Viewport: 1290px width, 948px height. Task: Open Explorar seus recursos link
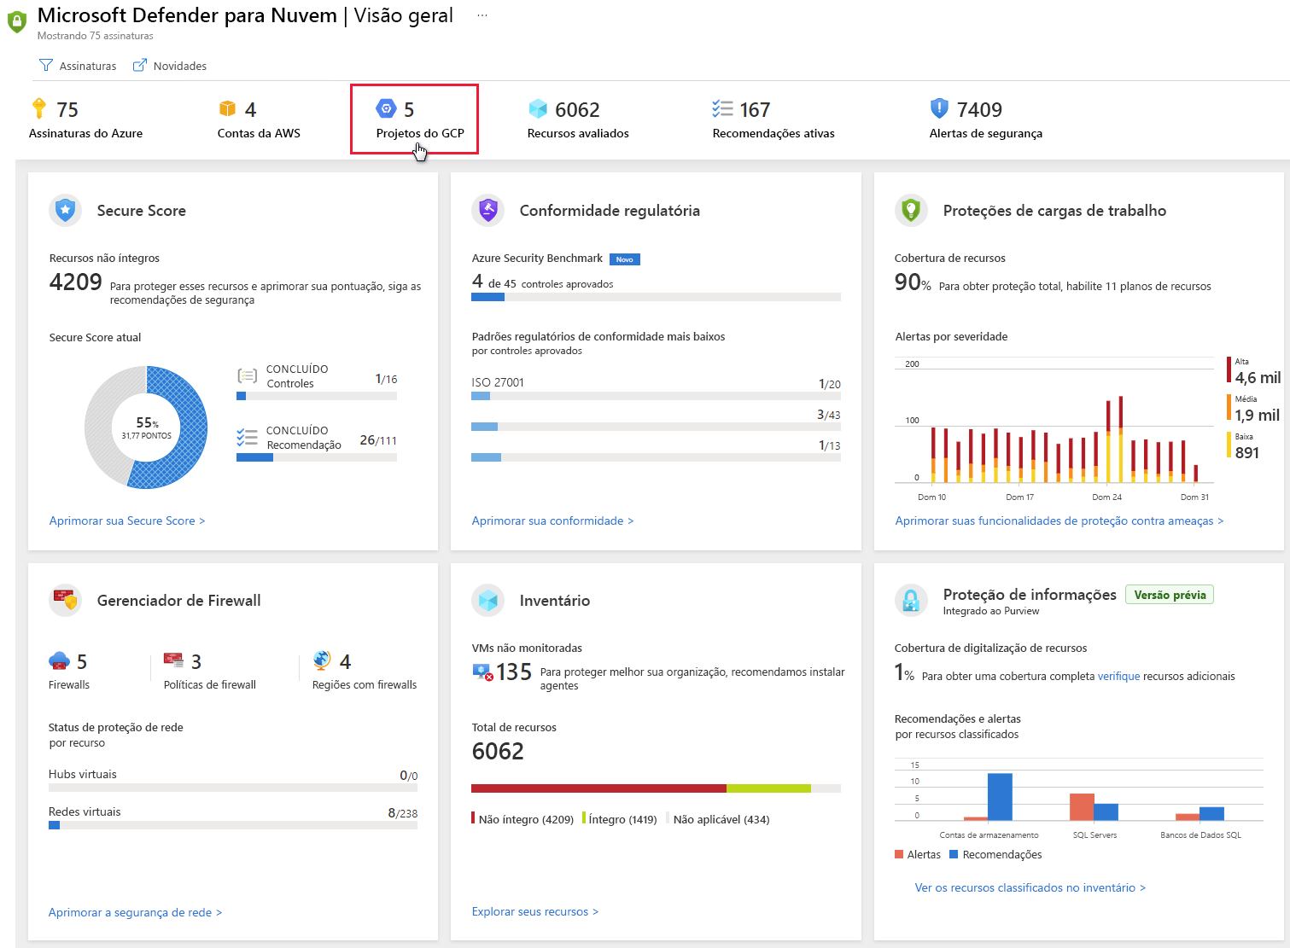[534, 911]
